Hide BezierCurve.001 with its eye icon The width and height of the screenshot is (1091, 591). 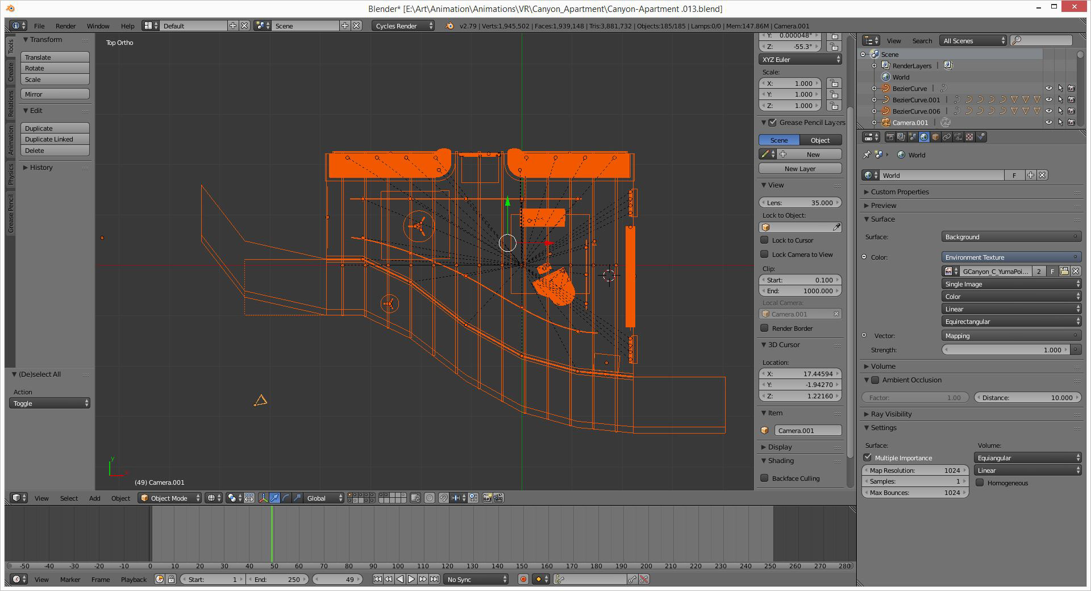(x=1049, y=100)
